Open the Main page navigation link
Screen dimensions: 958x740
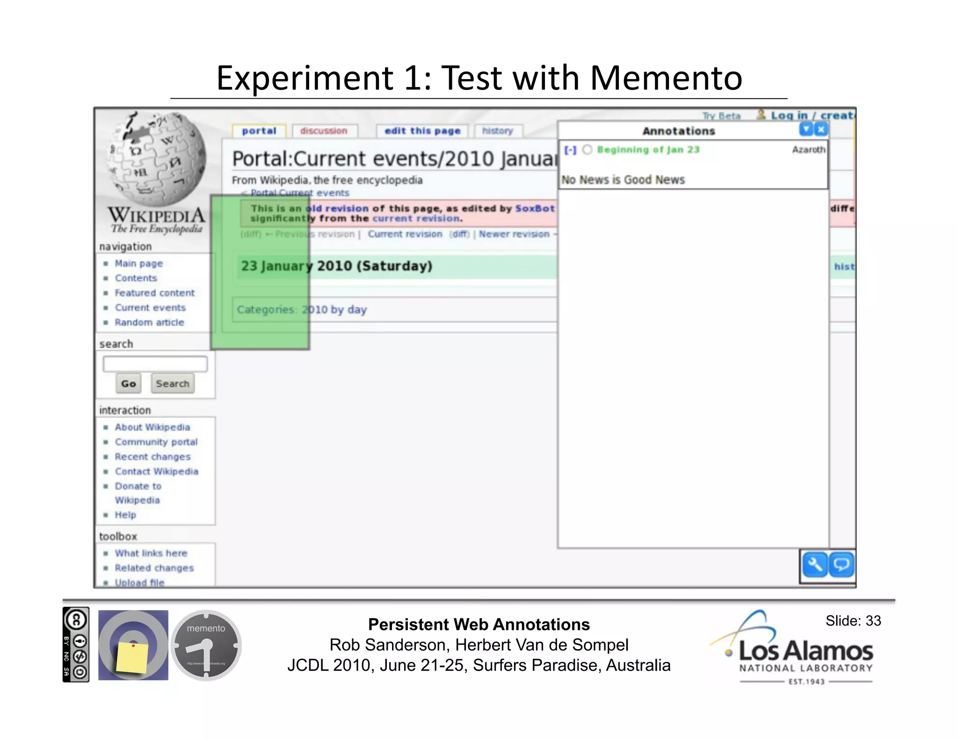point(139,263)
